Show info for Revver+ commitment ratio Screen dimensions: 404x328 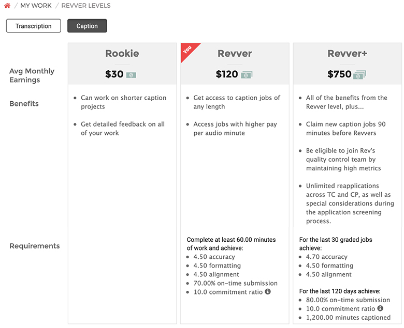[380, 308]
